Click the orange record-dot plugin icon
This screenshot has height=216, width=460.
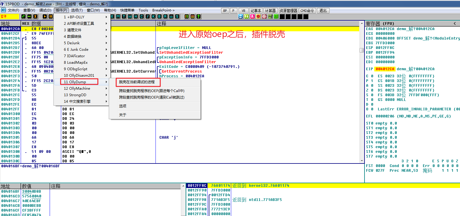pyautogui.click(x=258, y=17)
